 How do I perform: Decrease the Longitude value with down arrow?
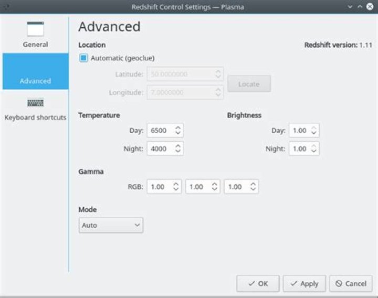(218, 95)
